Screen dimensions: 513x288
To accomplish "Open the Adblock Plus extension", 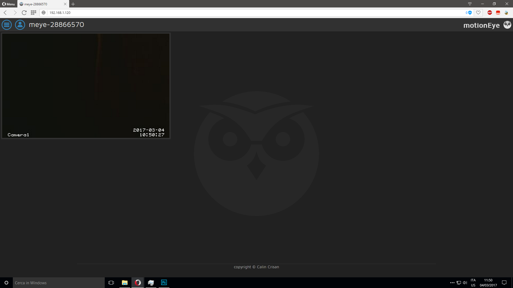I will [x=490, y=13].
